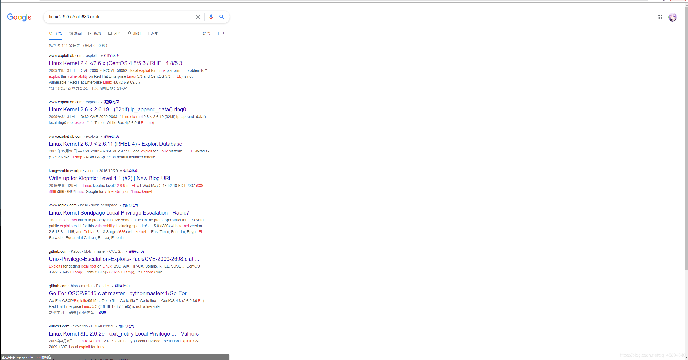Open 设置 (Settings) menu
This screenshot has height=360, width=688.
206,33
